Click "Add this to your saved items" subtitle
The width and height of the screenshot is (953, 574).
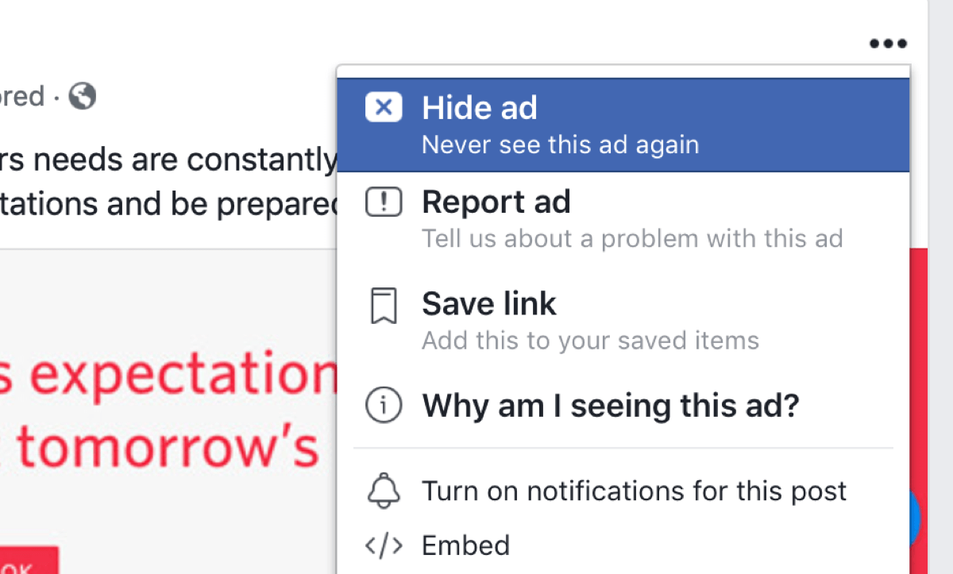click(x=590, y=341)
